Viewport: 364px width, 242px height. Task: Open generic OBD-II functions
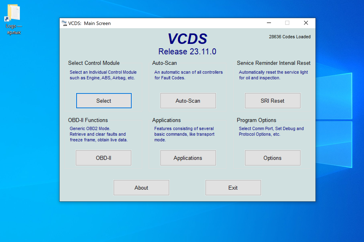coord(103,158)
